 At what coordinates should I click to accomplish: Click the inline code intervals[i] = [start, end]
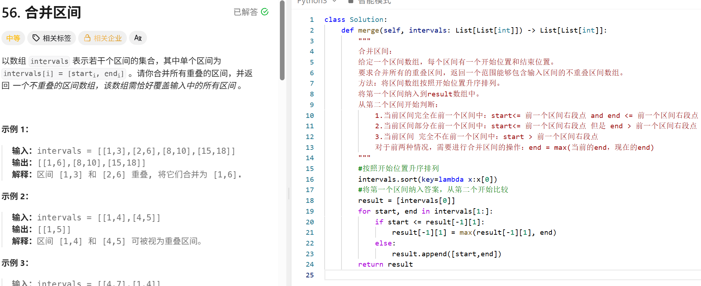pos(64,73)
